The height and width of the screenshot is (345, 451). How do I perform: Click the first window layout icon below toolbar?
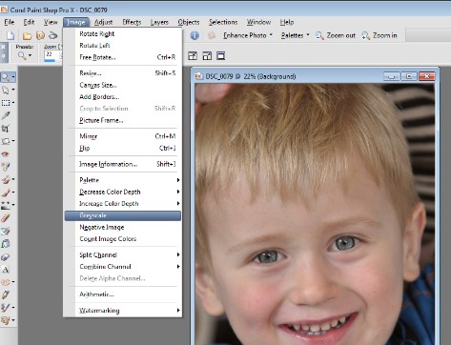tap(193, 56)
